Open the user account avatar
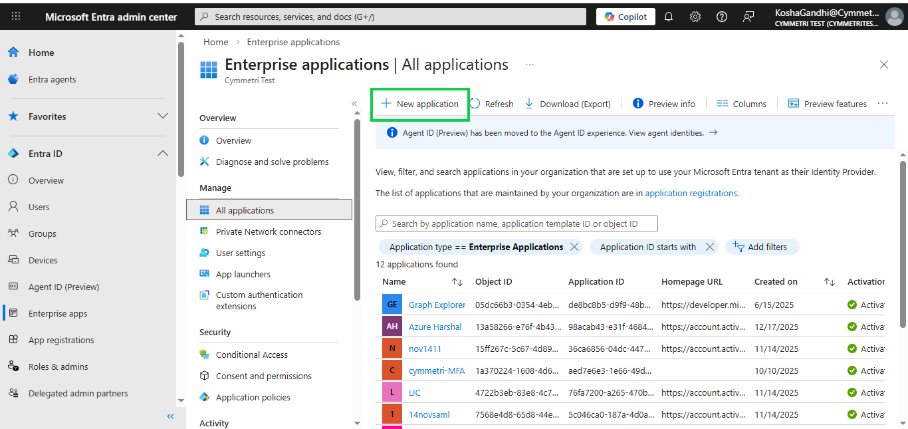 point(894,17)
